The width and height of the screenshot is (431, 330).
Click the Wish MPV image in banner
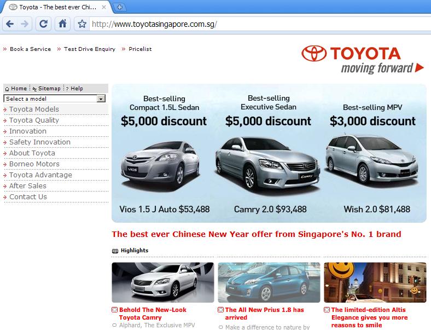372,159
